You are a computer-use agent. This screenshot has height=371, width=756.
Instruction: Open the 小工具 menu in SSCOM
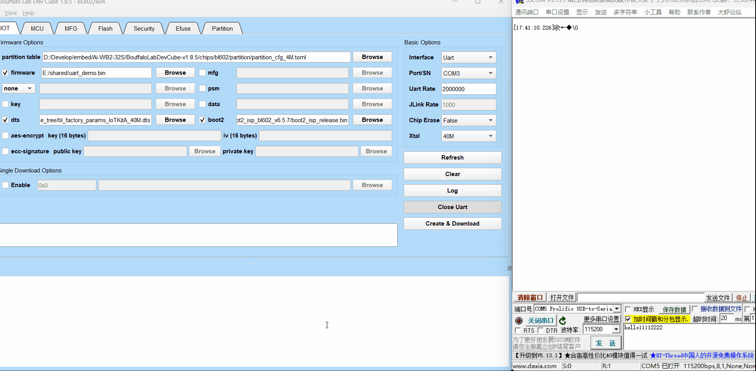pyautogui.click(x=653, y=12)
